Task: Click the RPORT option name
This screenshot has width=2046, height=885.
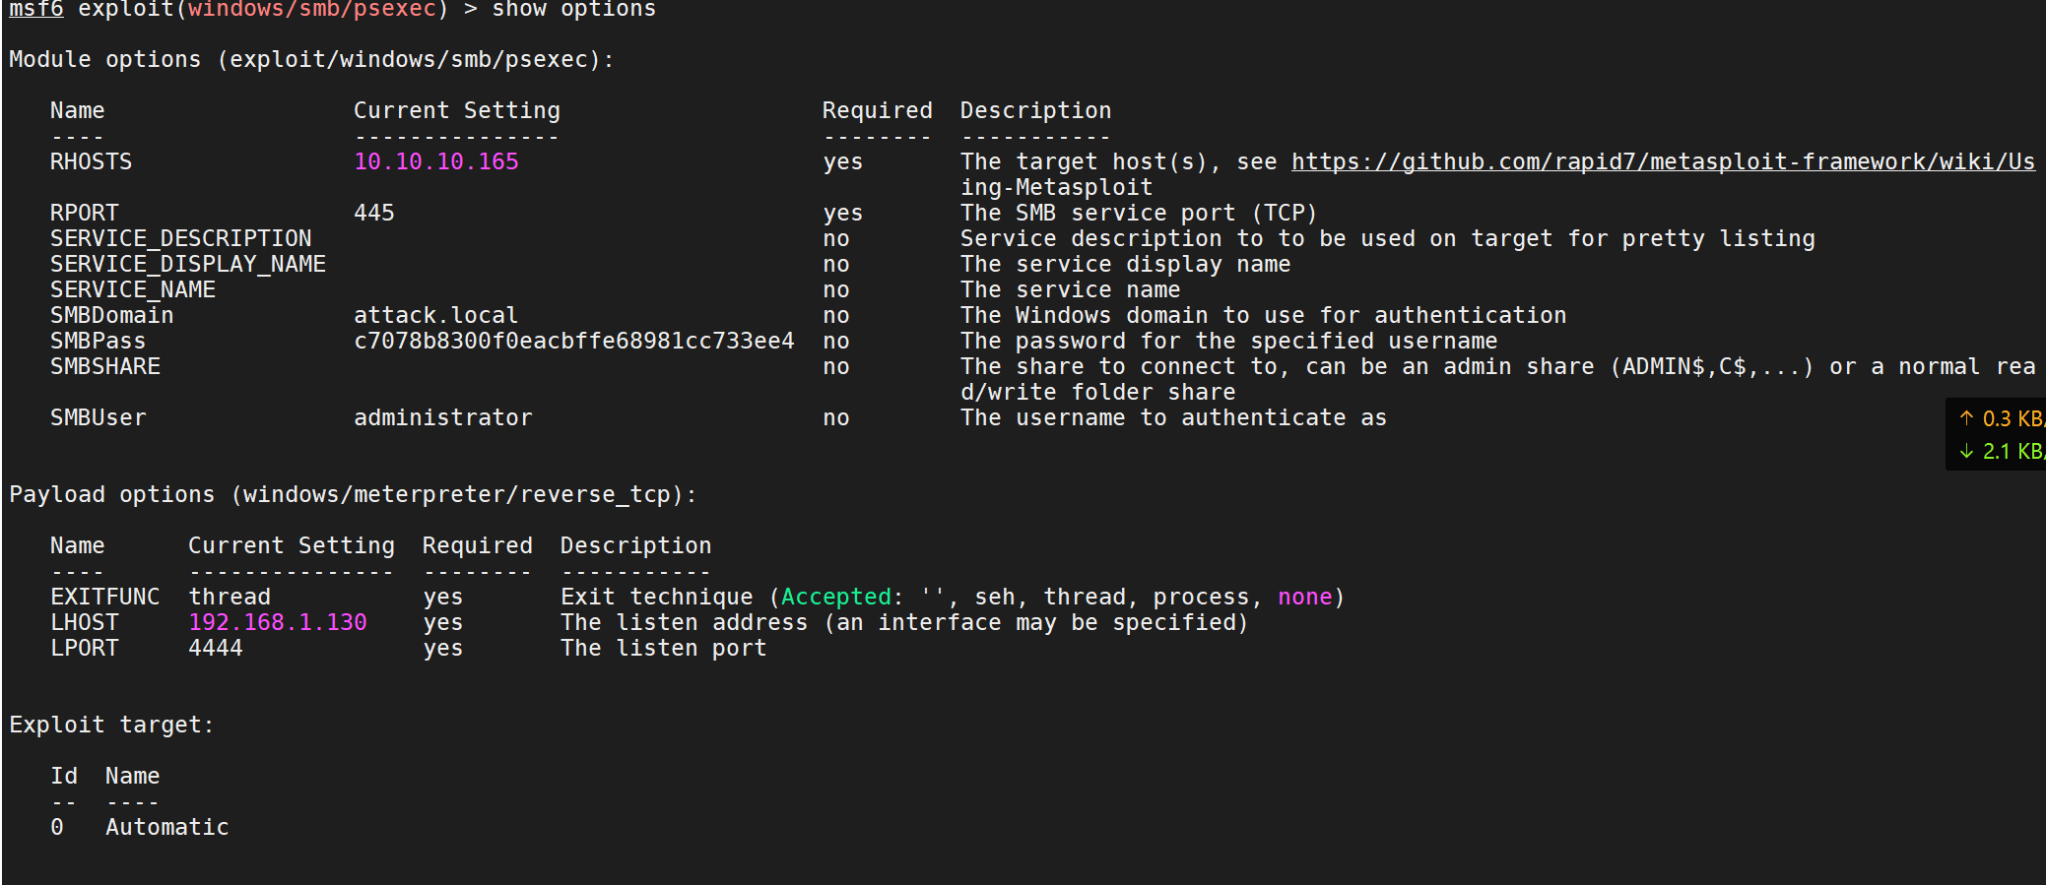Action: click(85, 213)
